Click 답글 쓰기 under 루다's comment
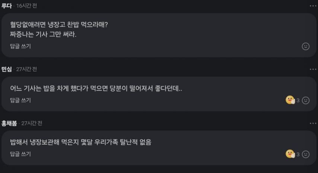Screen dimensions: 318x173 [x=20, y=47]
